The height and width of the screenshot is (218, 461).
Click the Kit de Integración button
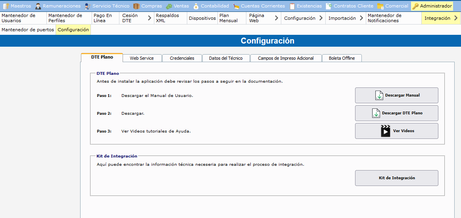pos(397,178)
